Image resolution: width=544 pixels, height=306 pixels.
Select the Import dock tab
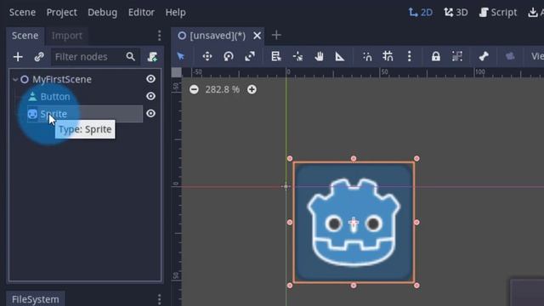pos(67,36)
